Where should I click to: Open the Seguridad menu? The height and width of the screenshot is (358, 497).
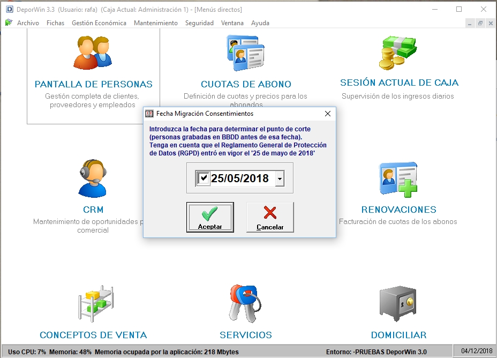[199, 23]
